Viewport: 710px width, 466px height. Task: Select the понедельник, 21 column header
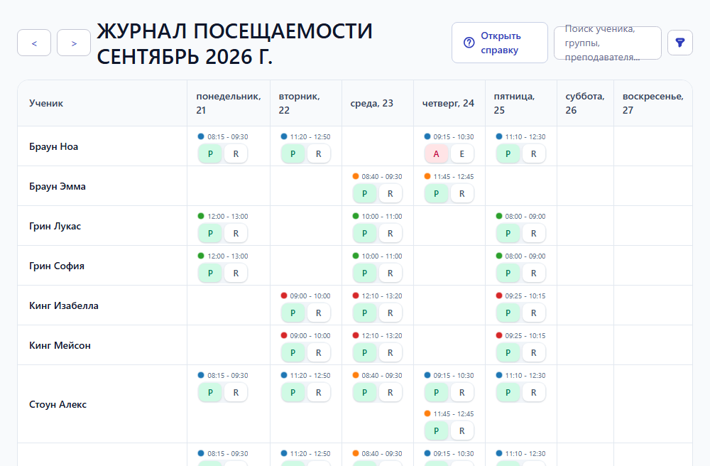(229, 103)
